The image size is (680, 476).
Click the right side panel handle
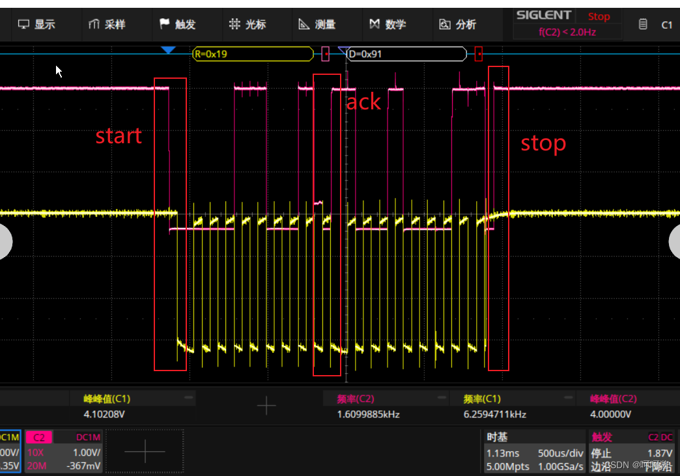click(674, 242)
